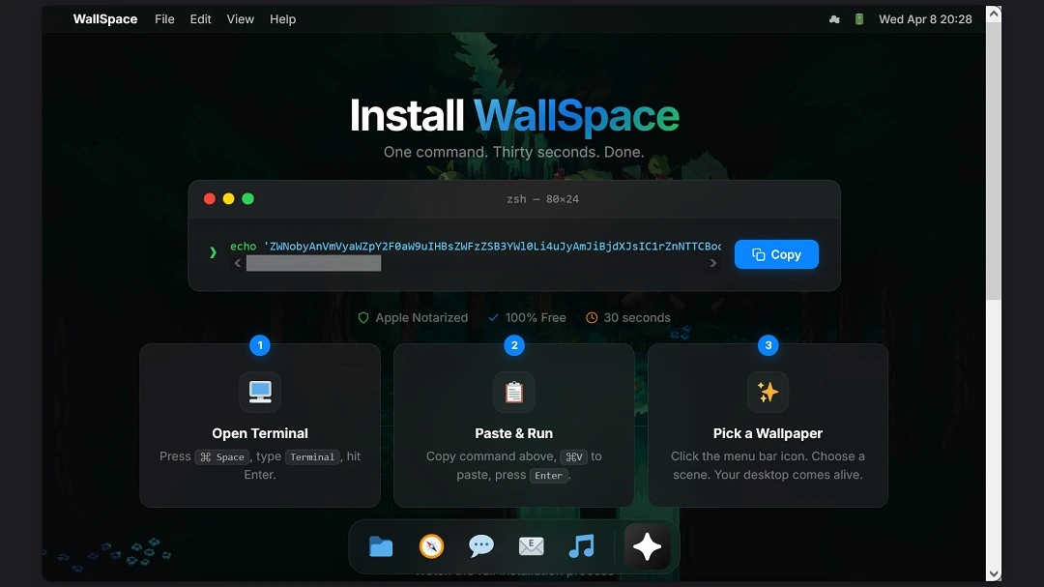Select the Paste & Run clipboard icon

(x=513, y=393)
